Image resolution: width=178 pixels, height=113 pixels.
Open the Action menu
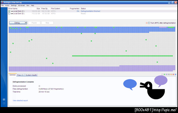coord(7,5)
